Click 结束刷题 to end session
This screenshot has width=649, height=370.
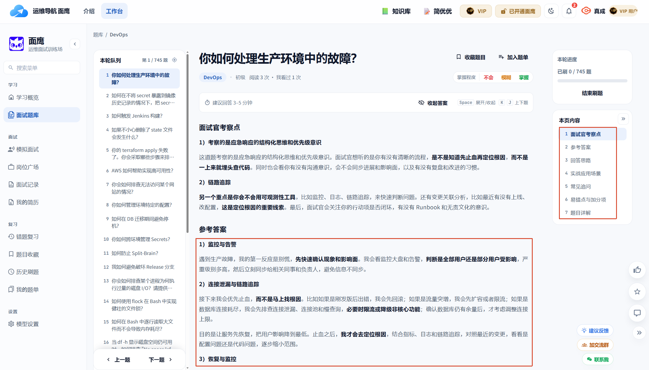point(592,93)
